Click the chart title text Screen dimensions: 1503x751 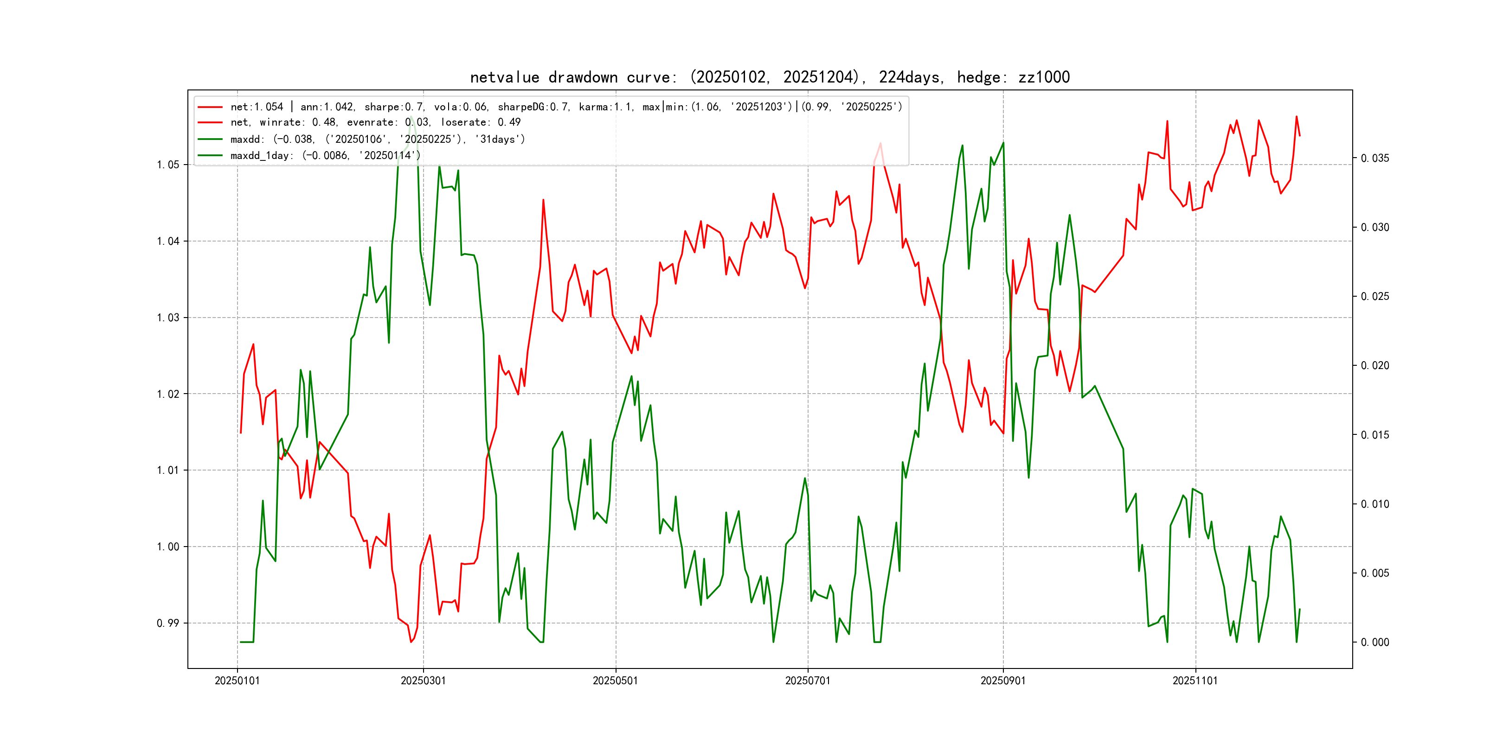770,77
